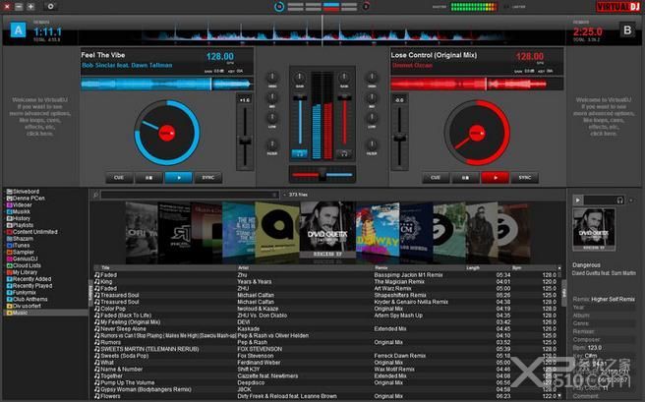This screenshot has height=402, width=645.
Task: Click deck B gain knob
Action: point(344,78)
